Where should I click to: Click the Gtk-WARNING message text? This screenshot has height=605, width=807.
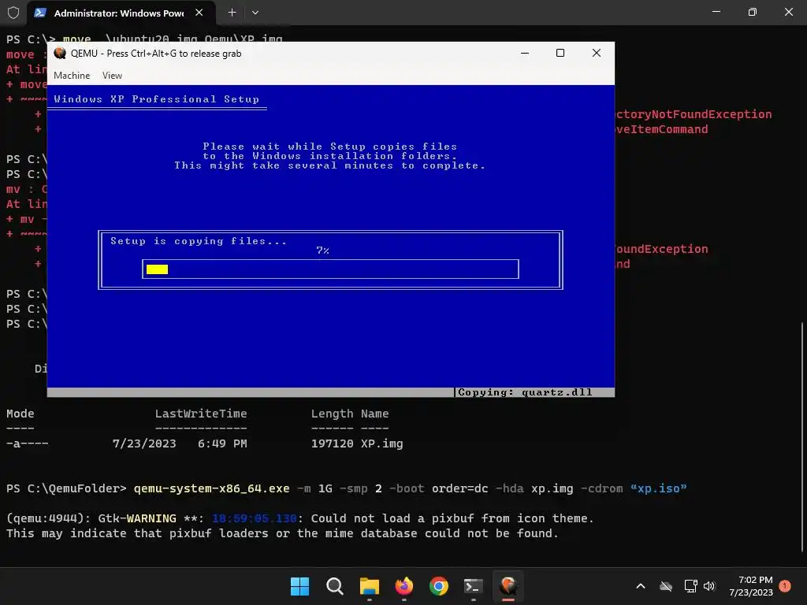[x=137, y=518]
